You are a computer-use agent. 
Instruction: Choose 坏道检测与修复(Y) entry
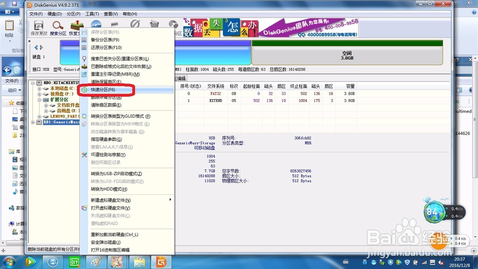point(127,155)
